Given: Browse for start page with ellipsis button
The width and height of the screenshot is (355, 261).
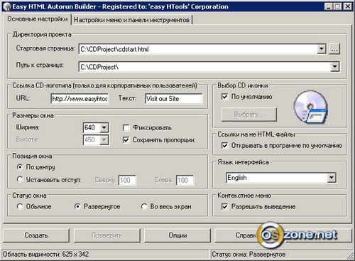Looking at the screenshot, I should coord(334,49).
